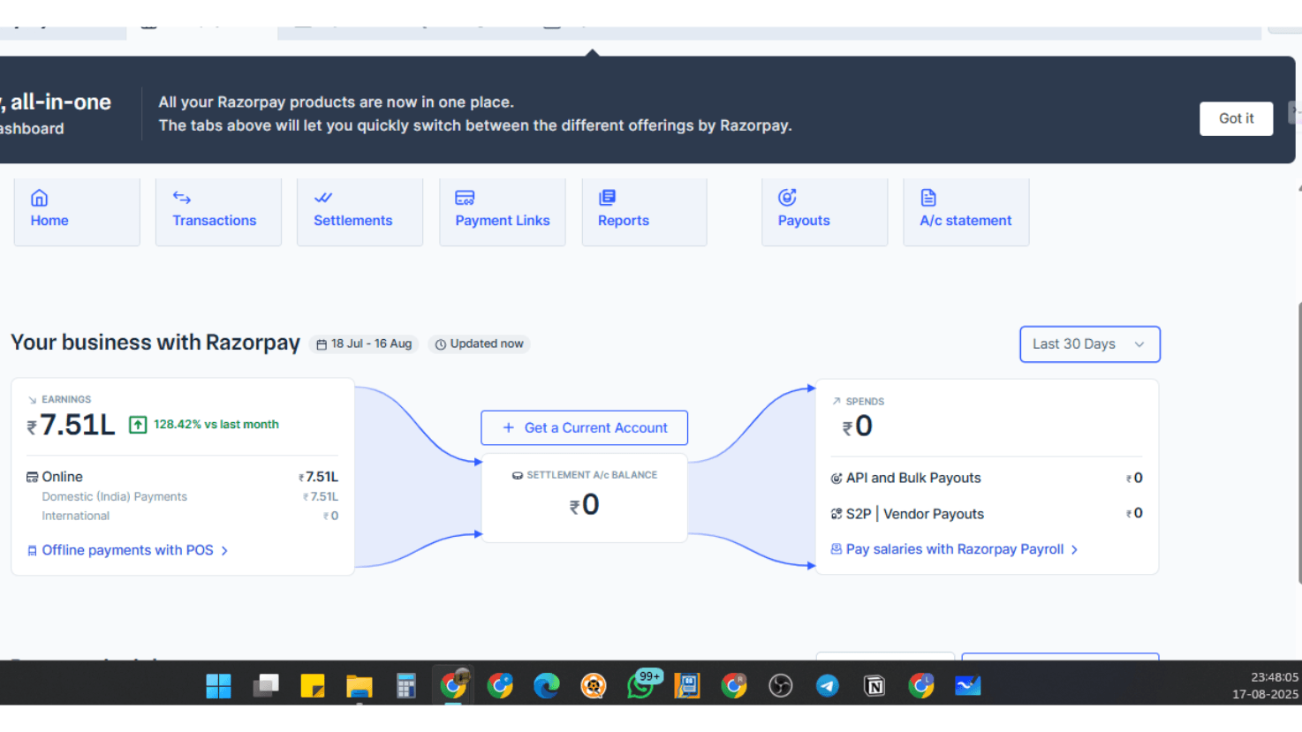Screen dimensions: 1302x732
Task: Click Get a Current Account button
Action: (x=584, y=428)
